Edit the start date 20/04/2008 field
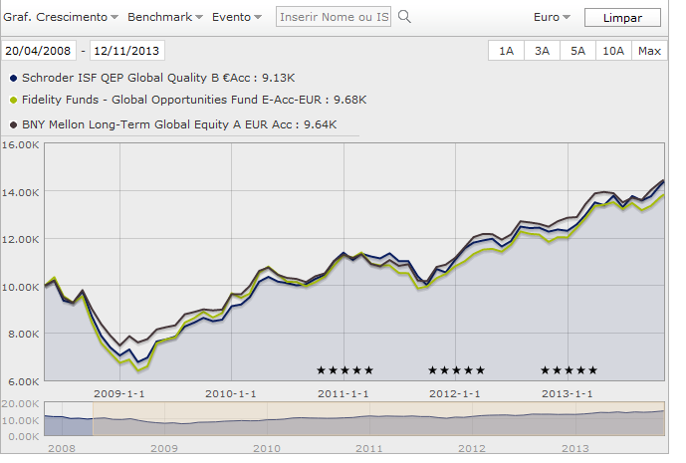This screenshot has height=463, width=686. pyautogui.click(x=39, y=51)
